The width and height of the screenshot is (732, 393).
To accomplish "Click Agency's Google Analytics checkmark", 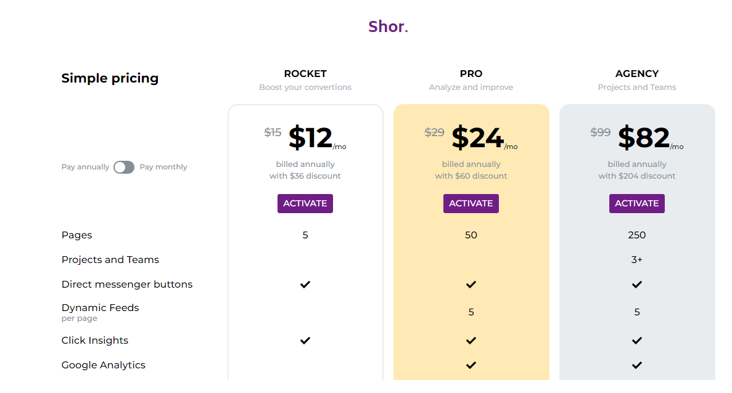I will pos(637,365).
